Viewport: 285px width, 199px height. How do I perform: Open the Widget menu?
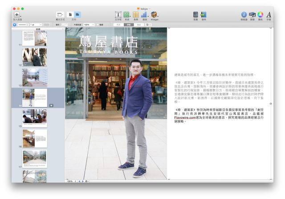click(154, 15)
